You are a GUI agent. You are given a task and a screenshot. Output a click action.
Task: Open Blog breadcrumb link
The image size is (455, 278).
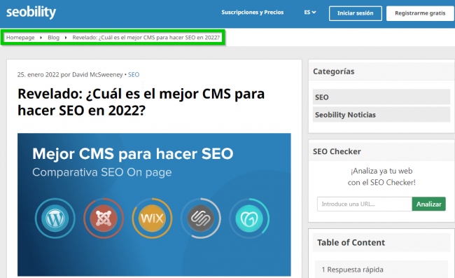[x=53, y=37]
